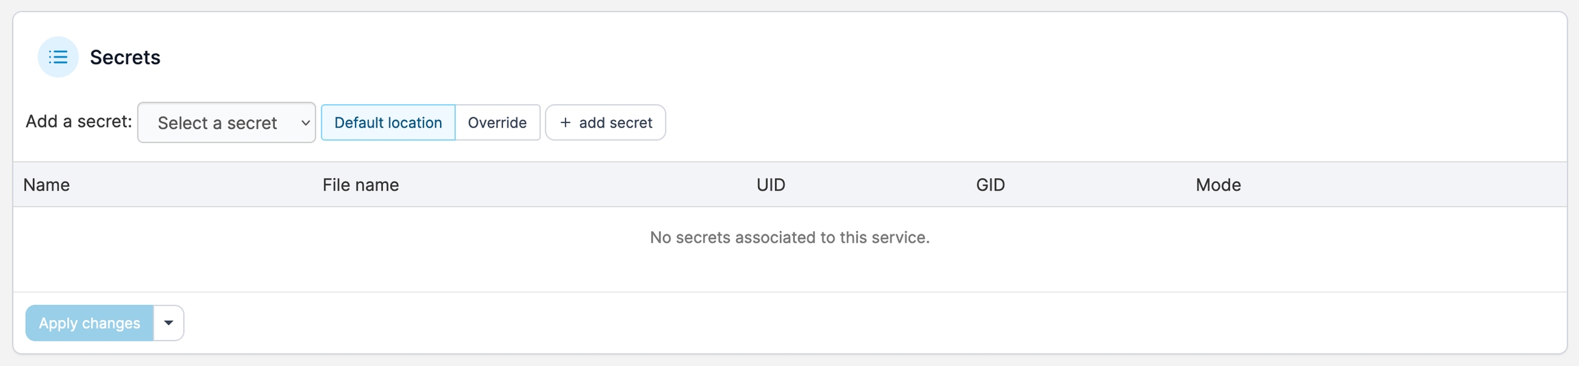Viewport: 1579px width, 366px height.
Task: Click the Secrets section title
Action: click(x=125, y=58)
